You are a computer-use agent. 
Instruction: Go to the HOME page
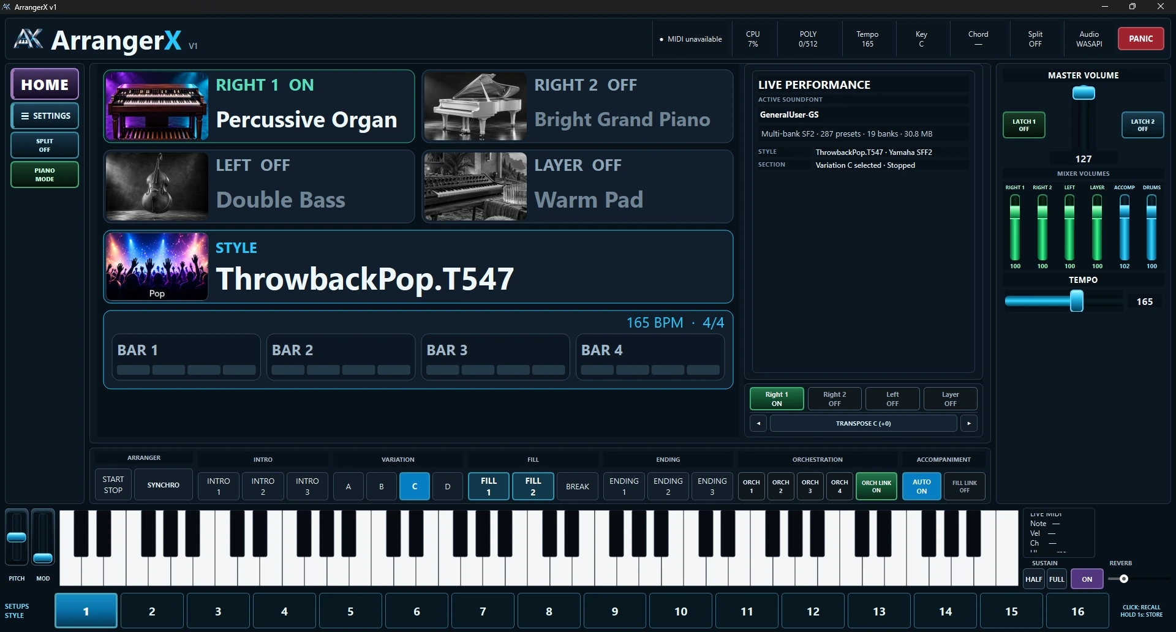(x=45, y=85)
